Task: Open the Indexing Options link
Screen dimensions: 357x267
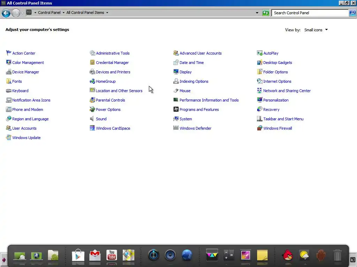Action: (194, 81)
